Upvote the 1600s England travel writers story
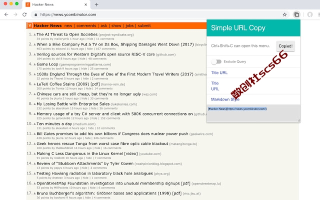 [x=34, y=74]
